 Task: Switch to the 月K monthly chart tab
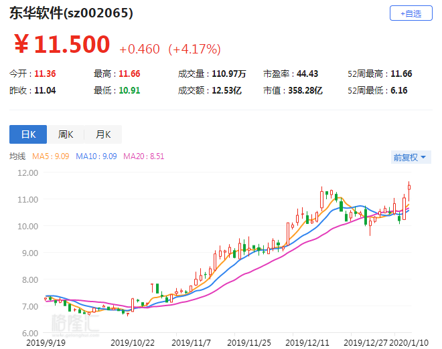(103, 134)
